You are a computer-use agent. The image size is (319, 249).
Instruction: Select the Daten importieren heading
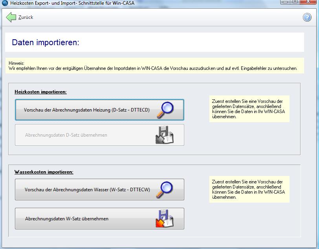point(45,42)
